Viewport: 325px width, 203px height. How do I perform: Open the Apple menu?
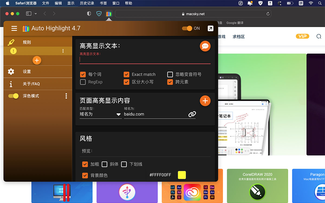point(7,3)
